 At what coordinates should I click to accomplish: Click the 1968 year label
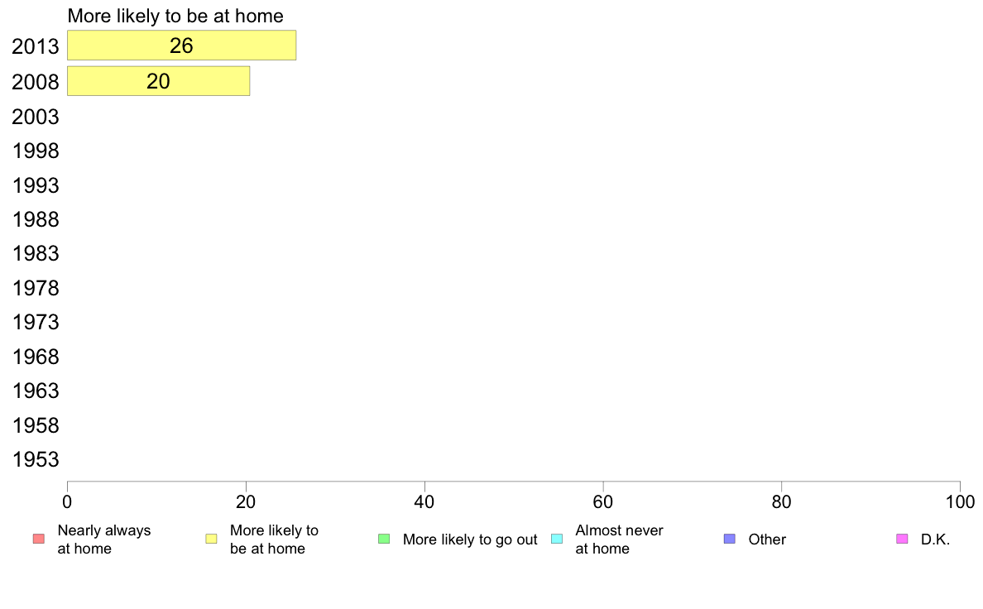[36, 357]
